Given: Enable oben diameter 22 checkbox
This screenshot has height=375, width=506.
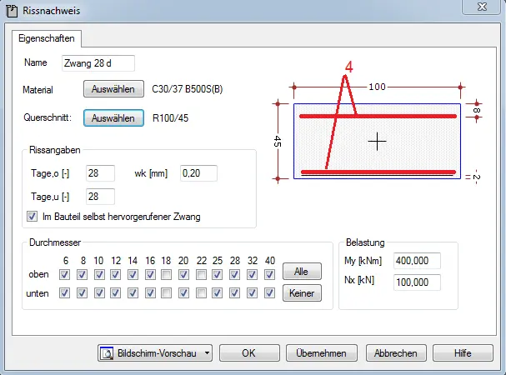Looking at the screenshot, I should click(x=201, y=275).
